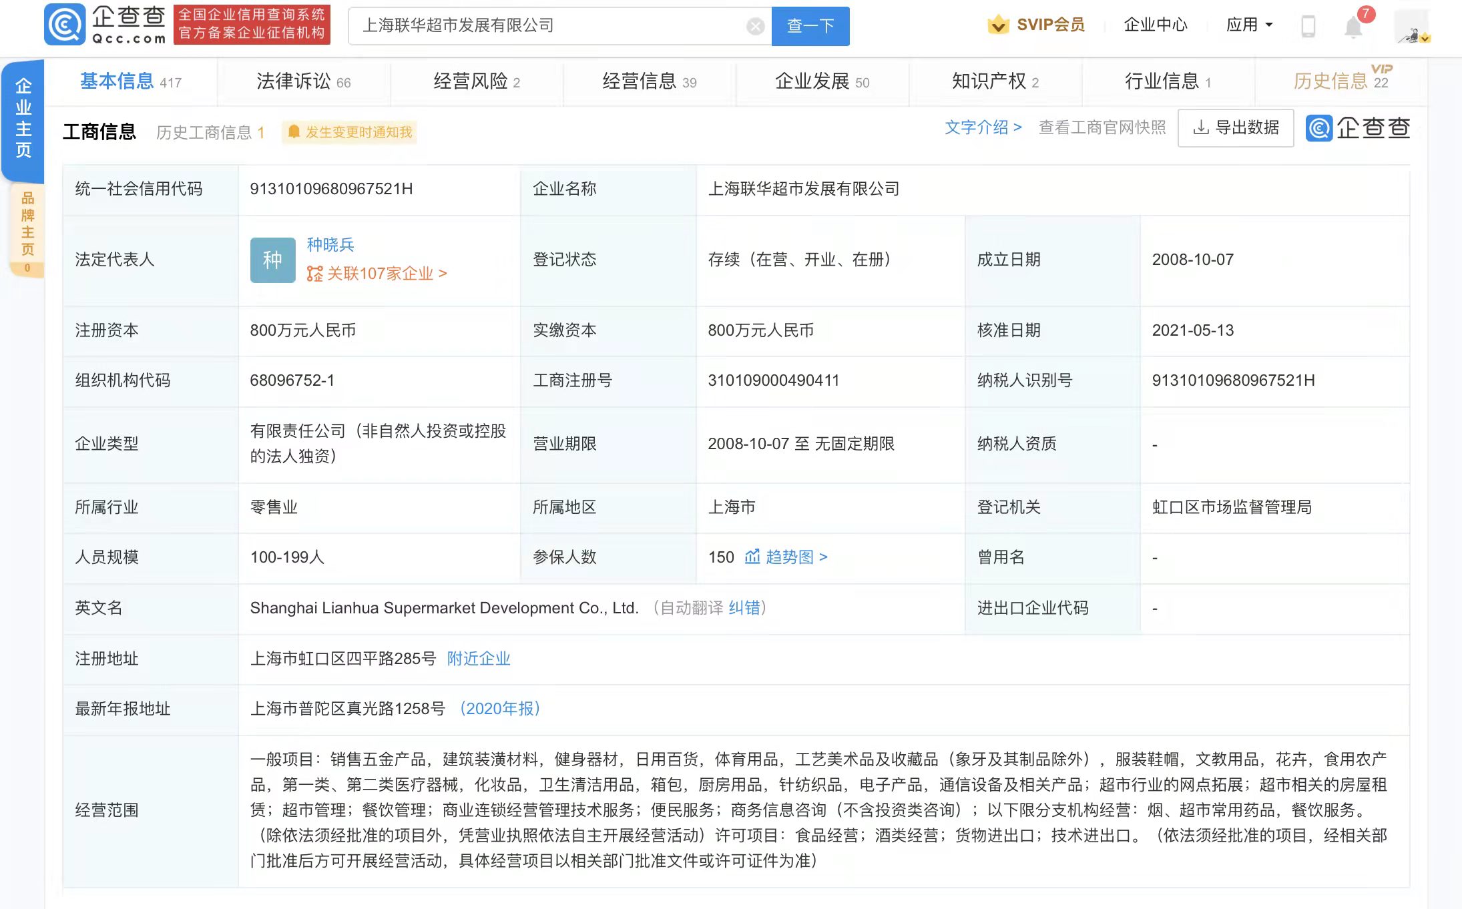Select approval date 2021-05-13
This screenshot has height=909, width=1462.
coord(1193,330)
